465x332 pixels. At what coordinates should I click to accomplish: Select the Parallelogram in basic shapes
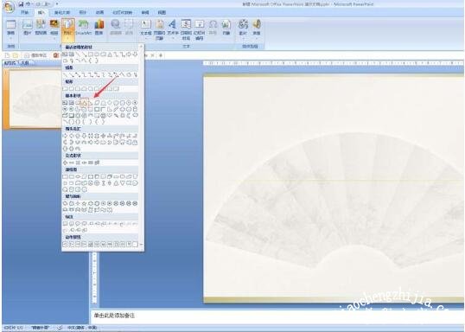coord(97,103)
